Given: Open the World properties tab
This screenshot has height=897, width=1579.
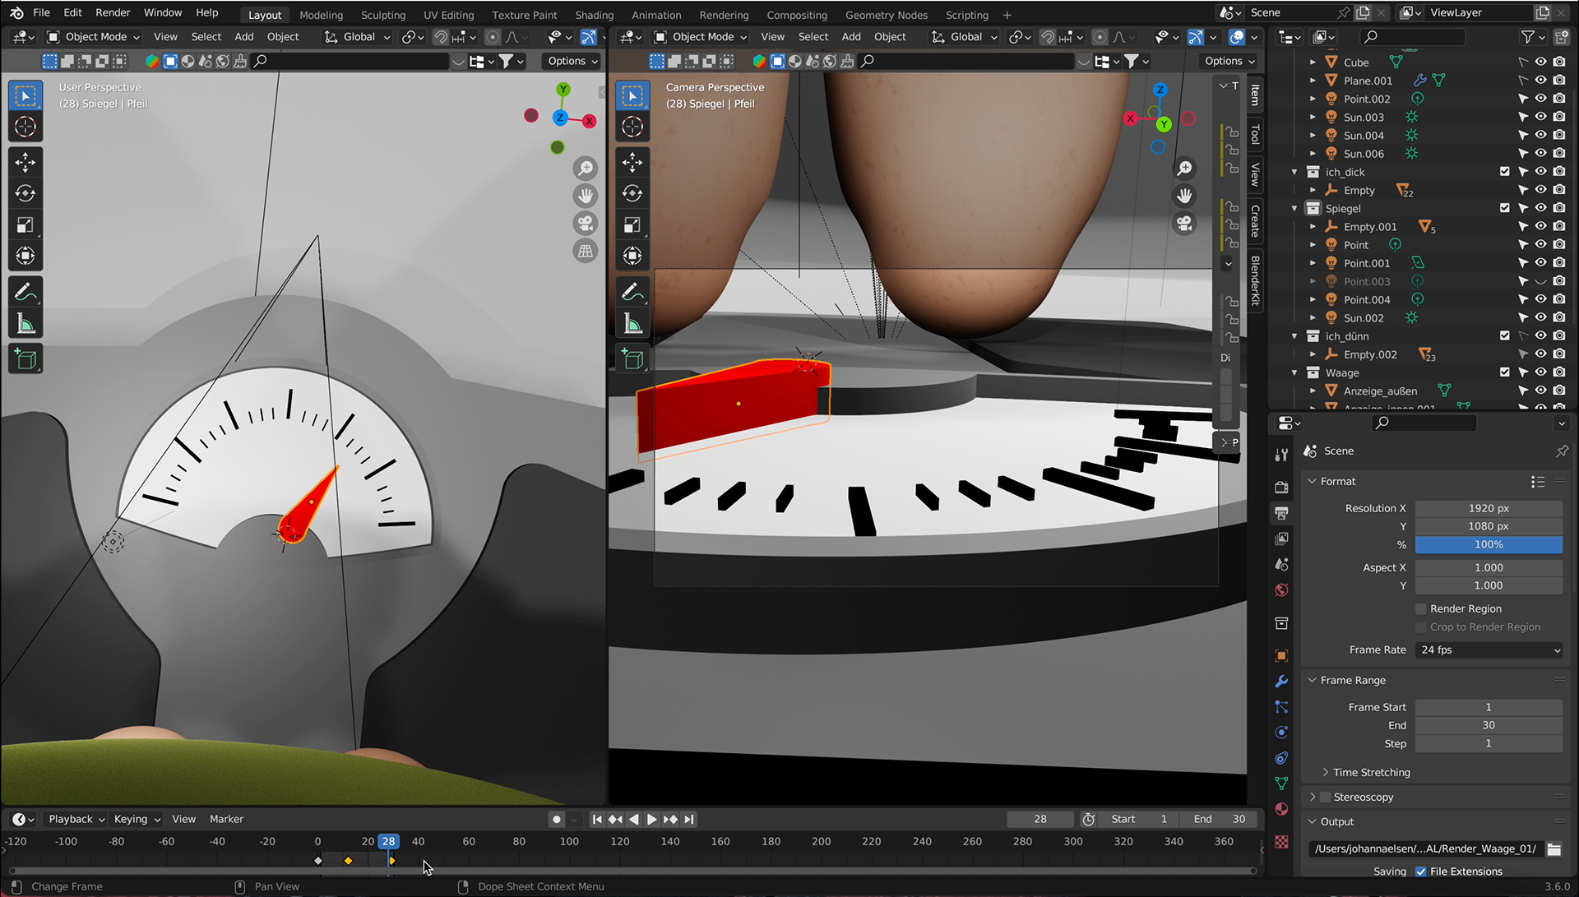Looking at the screenshot, I should (1281, 590).
